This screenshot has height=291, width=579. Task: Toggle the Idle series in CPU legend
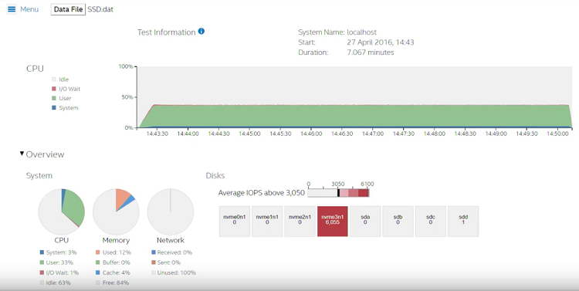pyautogui.click(x=60, y=80)
